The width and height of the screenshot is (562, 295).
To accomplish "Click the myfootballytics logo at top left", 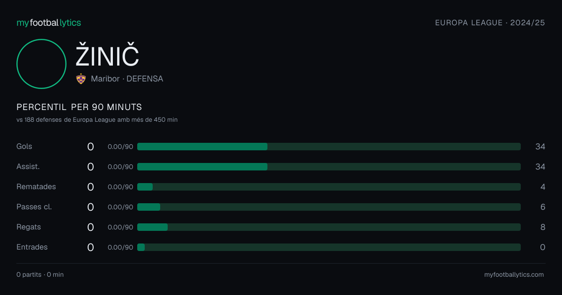I will pyautogui.click(x=49, y=22).
